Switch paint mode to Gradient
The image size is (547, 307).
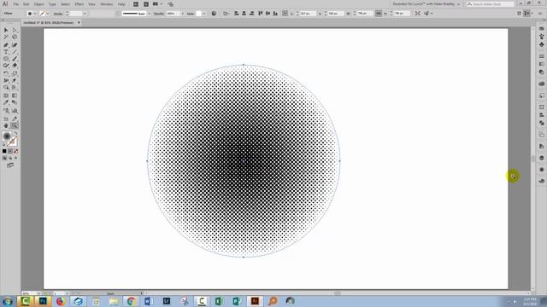pyautogui.click(x=10, y=151)
